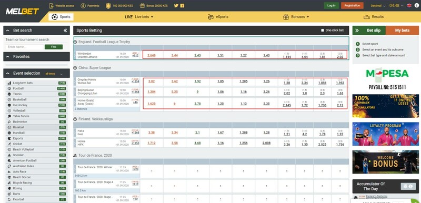Click the Long-term bets chart icon
Screen dimensions: 421x203
[9, 83]
